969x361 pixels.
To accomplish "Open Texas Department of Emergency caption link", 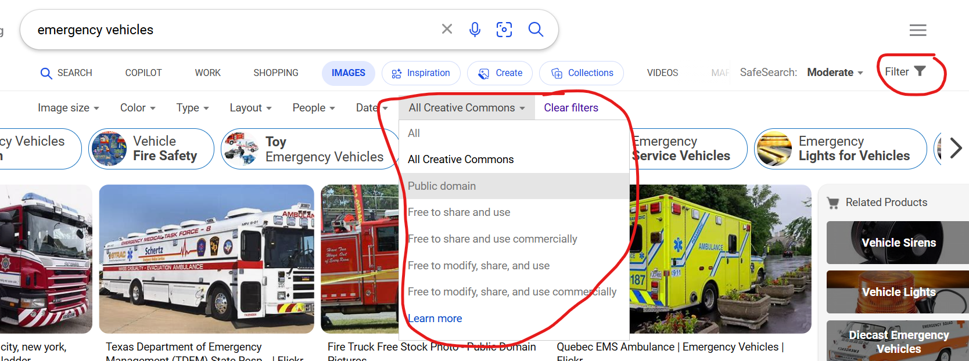I will point(204,352).
